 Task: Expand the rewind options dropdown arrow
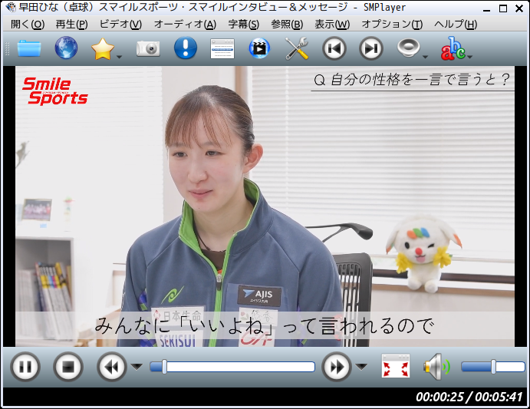tap(137, 366)
